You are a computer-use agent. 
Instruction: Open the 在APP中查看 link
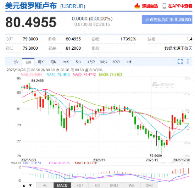(x=180, y=6)
